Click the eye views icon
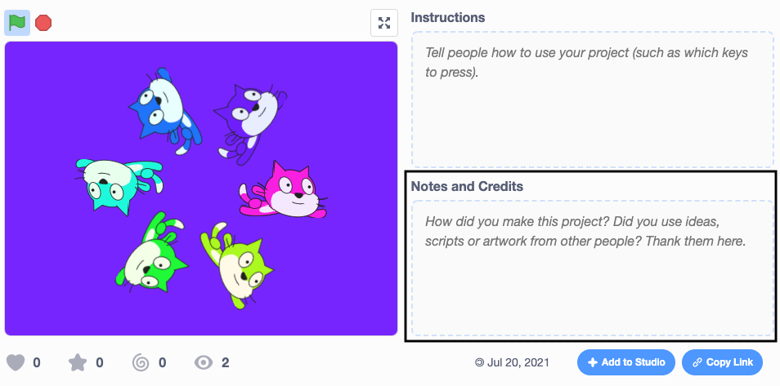Image resolution: width=780 pixels, height=386 pixels. tap(204, 362)
